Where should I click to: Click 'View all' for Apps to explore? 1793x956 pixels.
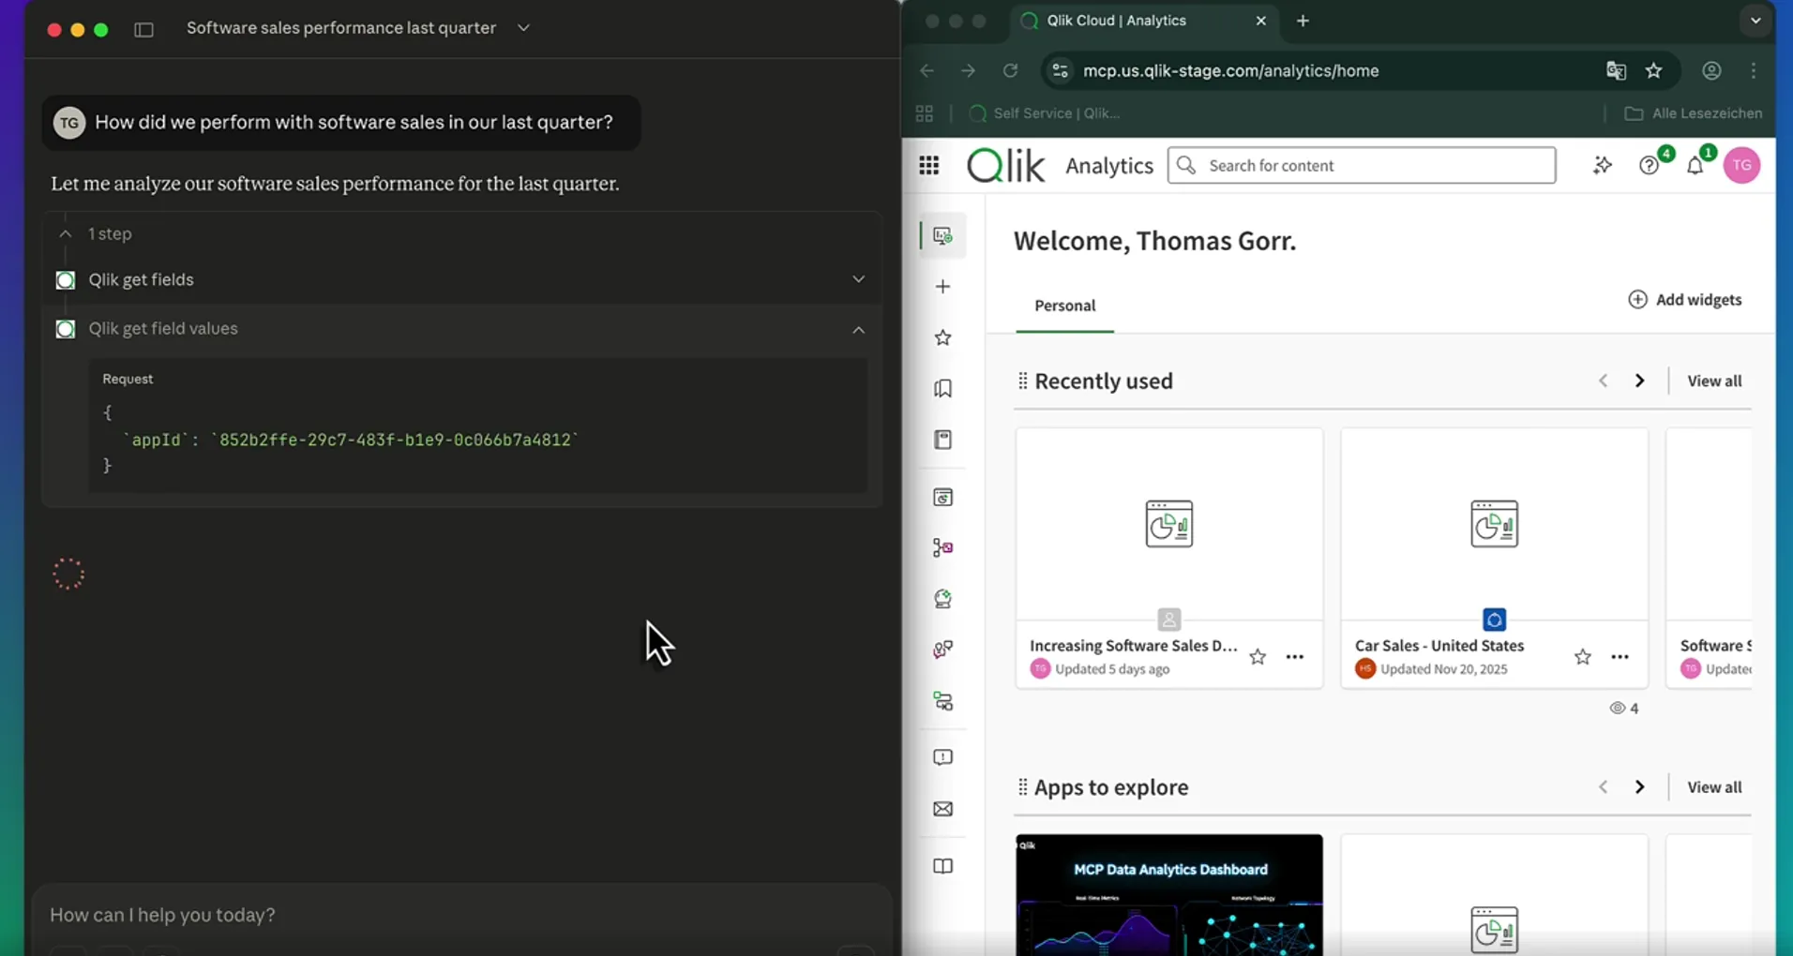click(1714, 787)
